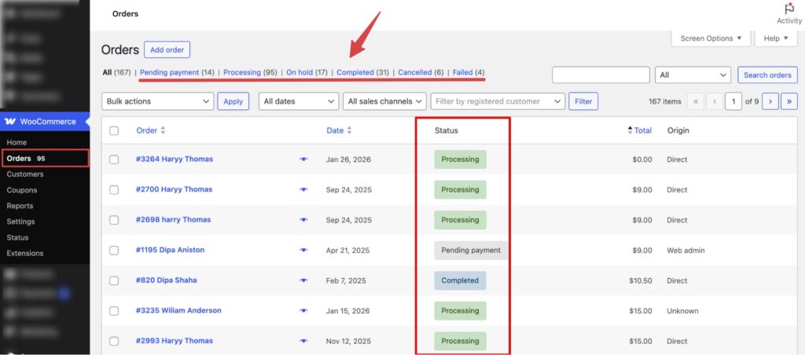Preview order #3235 with its eye icon

[303, 310]
